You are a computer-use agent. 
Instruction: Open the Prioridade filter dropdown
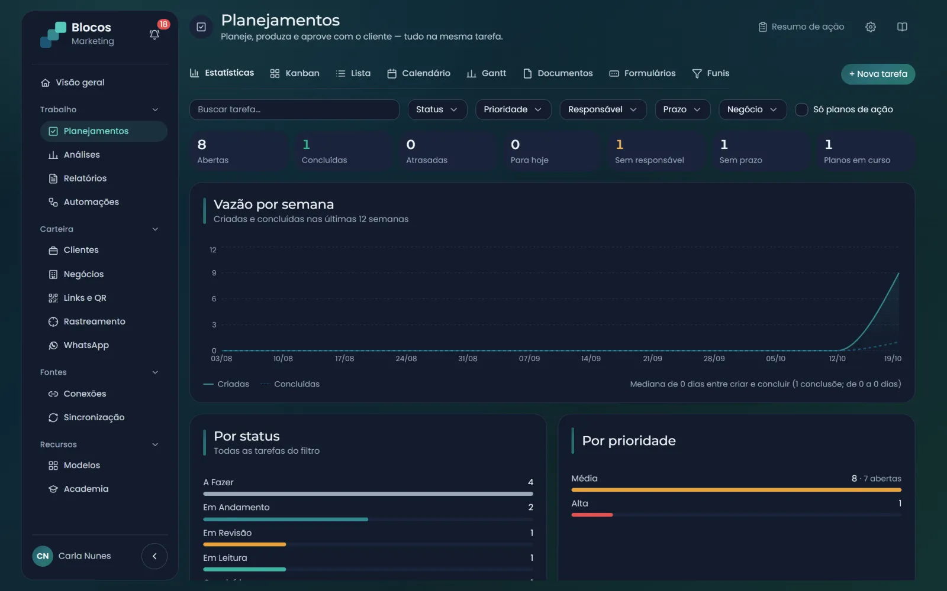[x=513, y=109]
